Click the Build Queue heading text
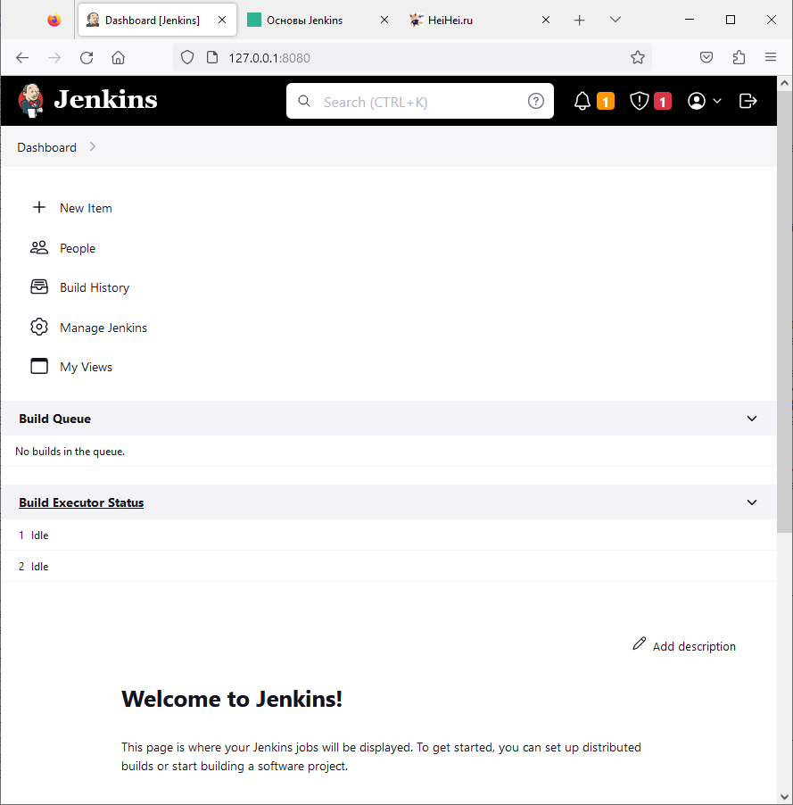Screen dimensions: 793x805 55,419
